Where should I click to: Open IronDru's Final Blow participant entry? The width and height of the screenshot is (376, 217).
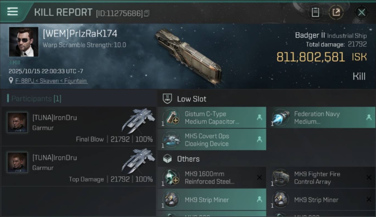pyautogui.click(x=78, y=126)
